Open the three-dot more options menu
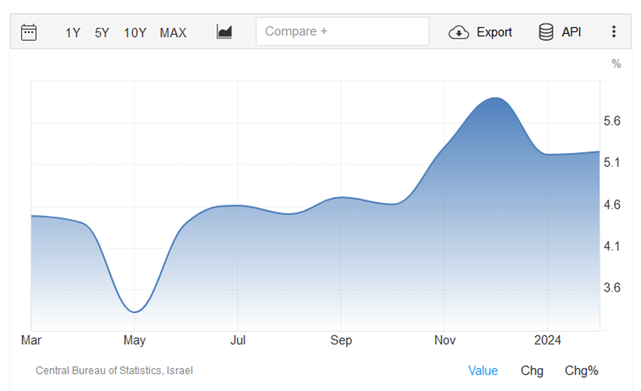Screen dimensions: 641x391 coord(613,32)
